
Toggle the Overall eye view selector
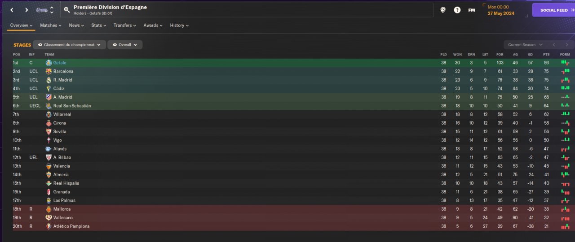[125, 45]
